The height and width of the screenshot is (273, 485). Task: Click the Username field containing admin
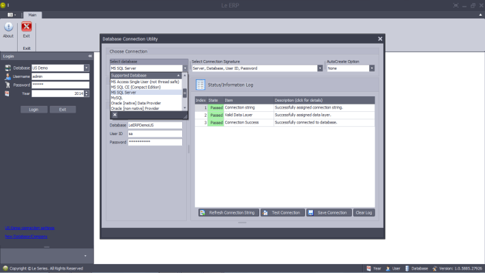point(60,76)
